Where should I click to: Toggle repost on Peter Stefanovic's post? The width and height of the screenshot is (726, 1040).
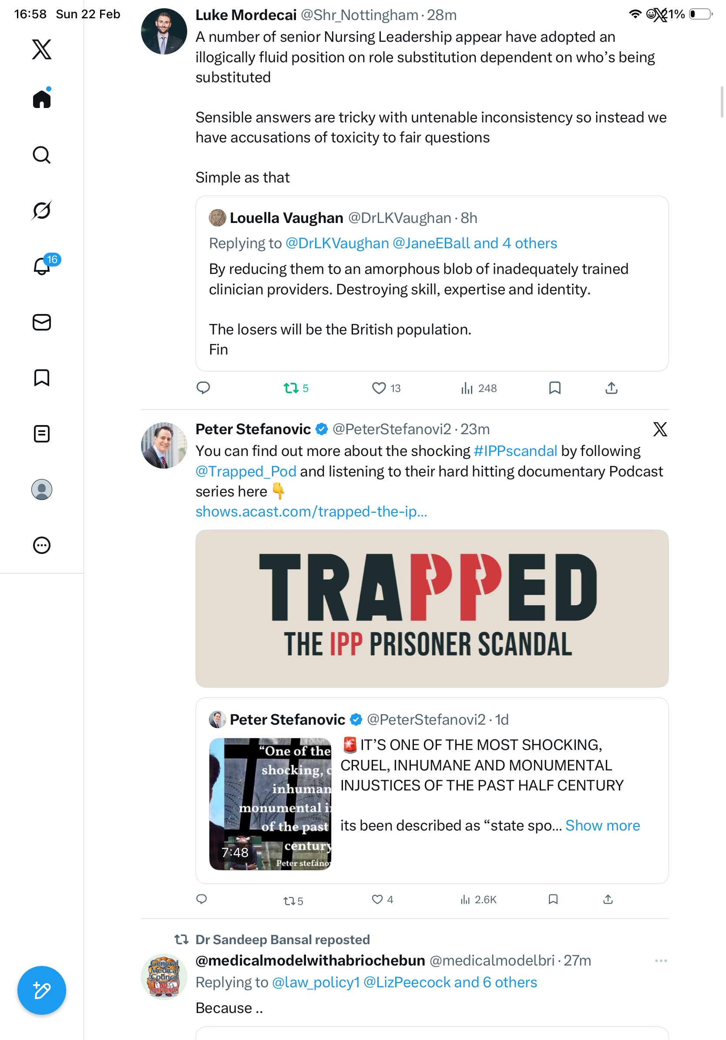[289, 901]
